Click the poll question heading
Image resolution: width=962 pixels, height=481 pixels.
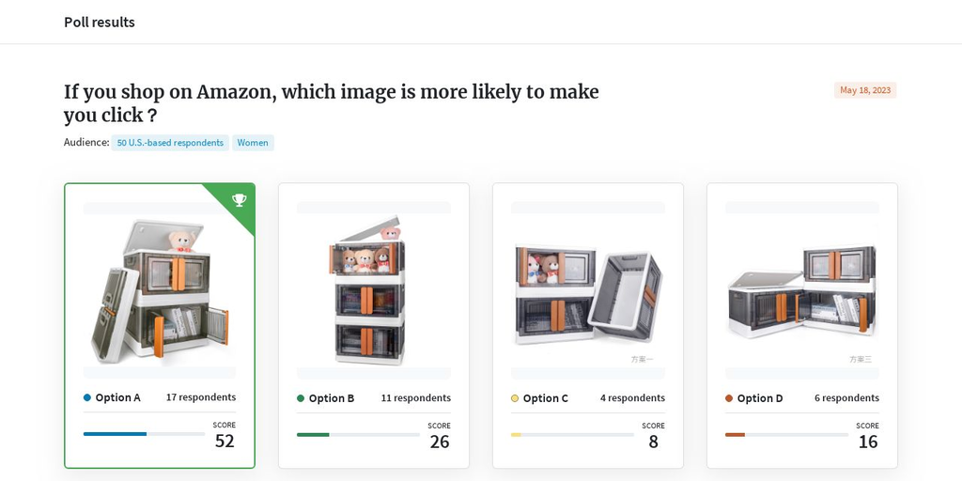click(x=331, y=103)
